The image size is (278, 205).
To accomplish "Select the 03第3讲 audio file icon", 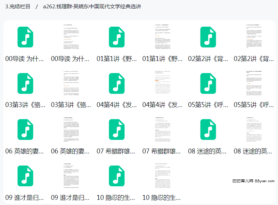I will click(25, 83).
